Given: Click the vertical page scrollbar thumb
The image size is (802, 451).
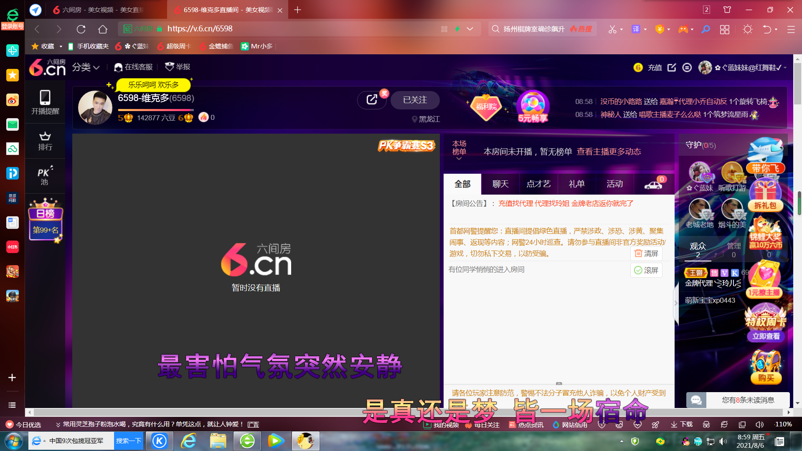Looking at the screenshot, I should [x=798, y=84].
